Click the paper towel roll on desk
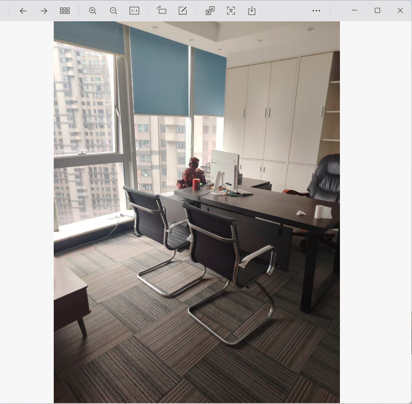The height and width of the screenshot is (404, 412). [x=319, y=212]
